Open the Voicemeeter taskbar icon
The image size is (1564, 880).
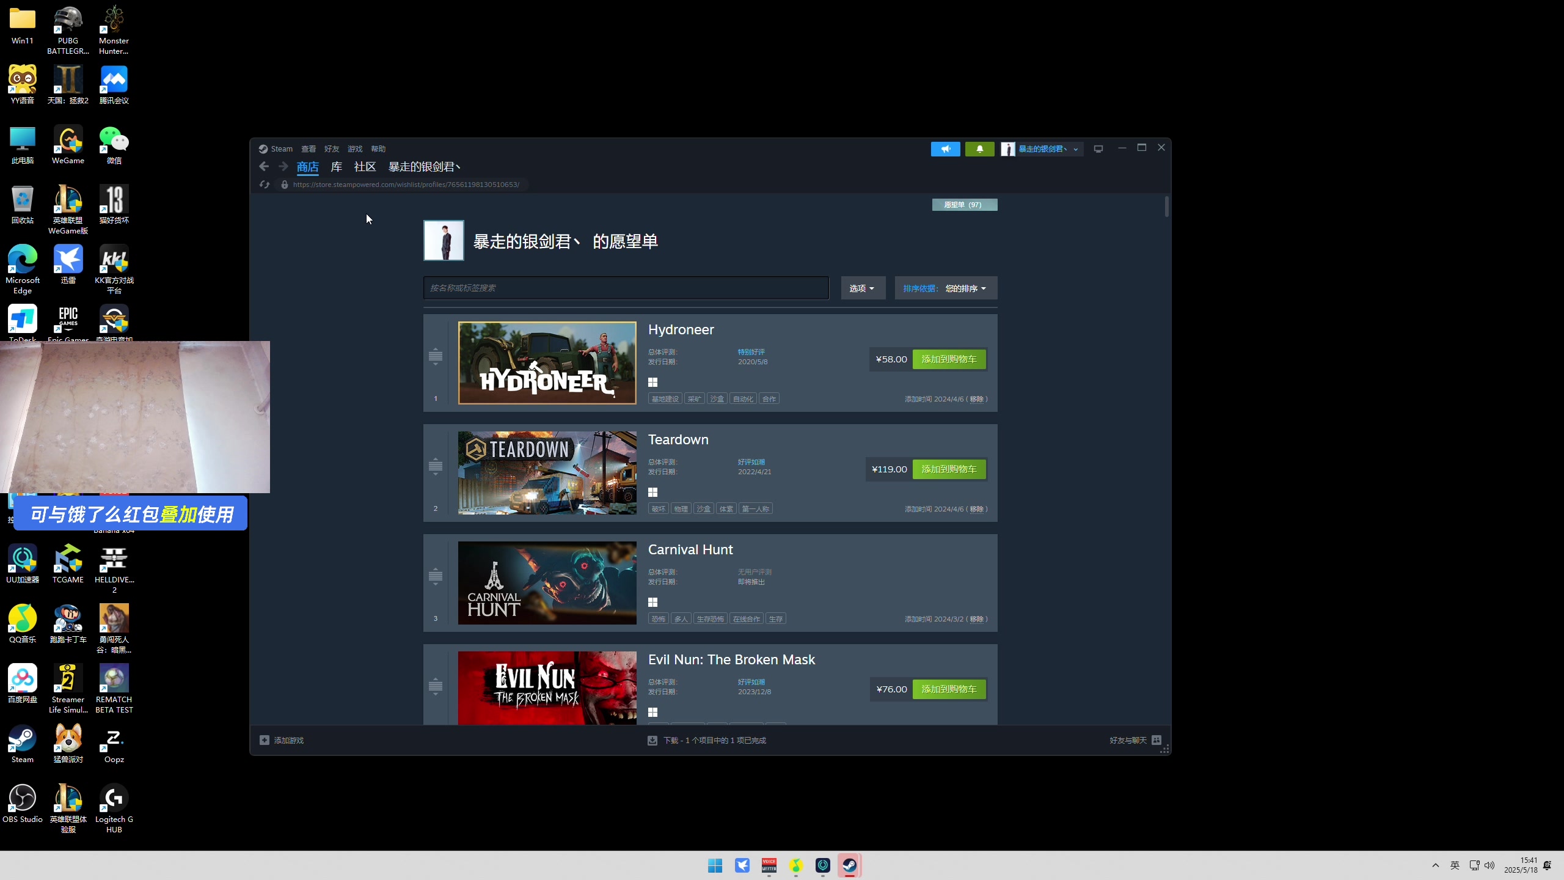pyautogui.click(x=769, y=865)
